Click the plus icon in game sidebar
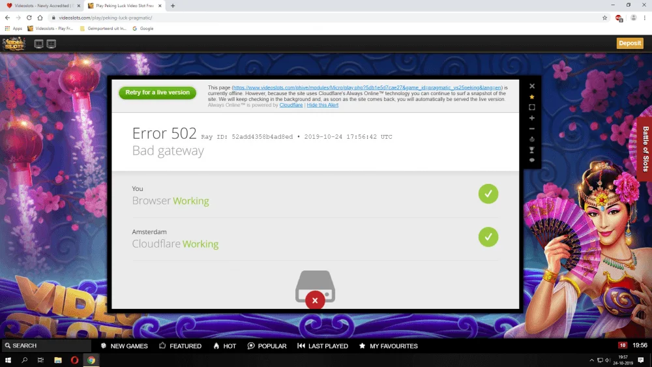The image size is (652, 367). (532, 118)
